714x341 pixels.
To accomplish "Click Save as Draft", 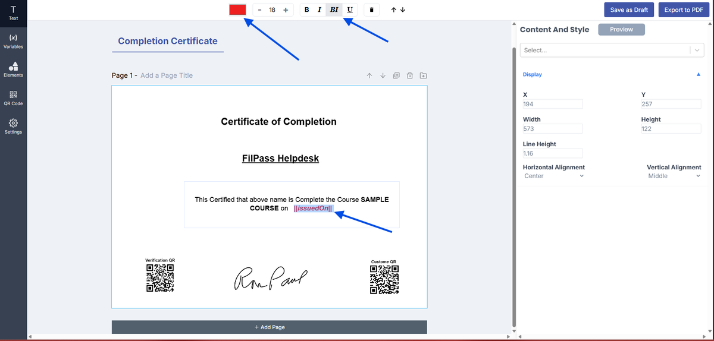I will [x=629, y=10].
